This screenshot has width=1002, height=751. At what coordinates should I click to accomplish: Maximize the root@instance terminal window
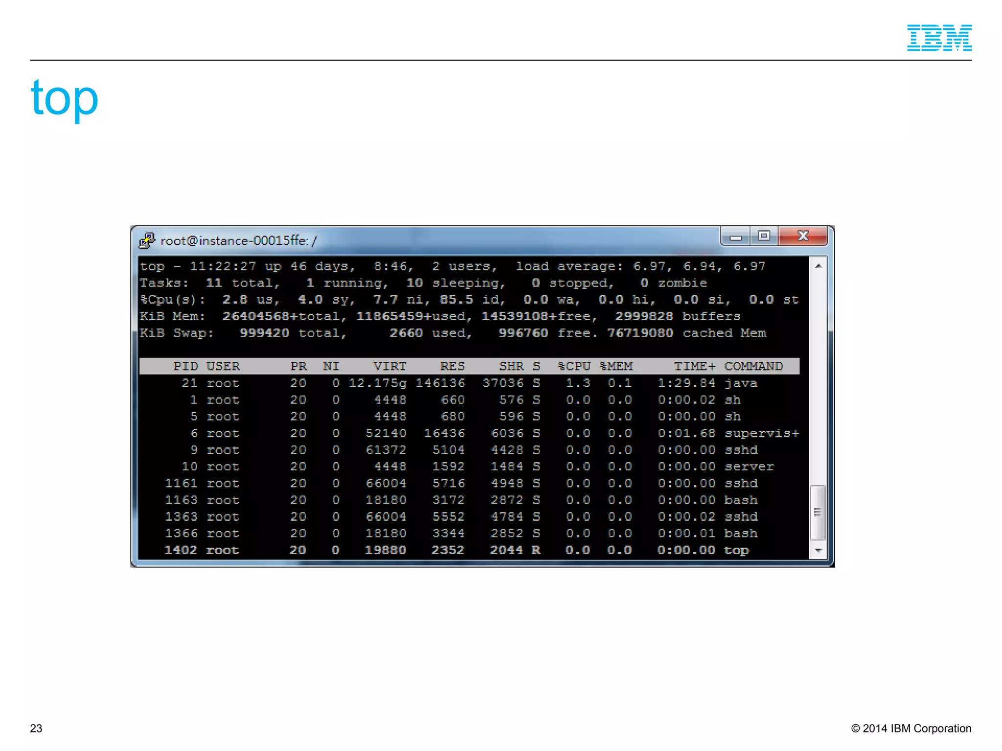[x=764, y=236]
